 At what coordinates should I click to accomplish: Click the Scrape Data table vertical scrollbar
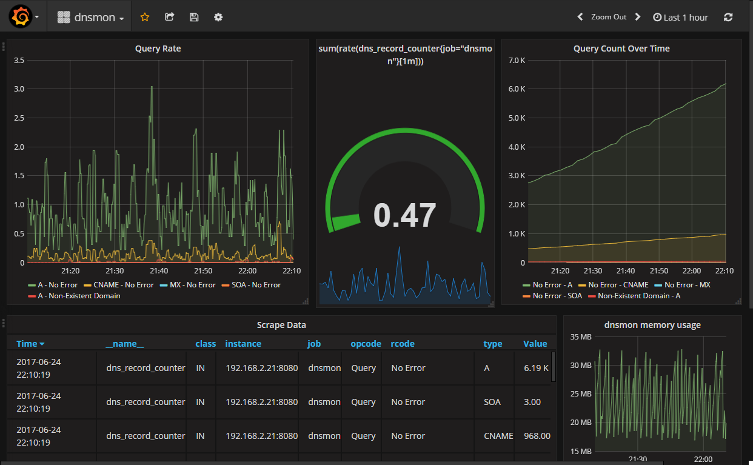click(x=554, y=366)
